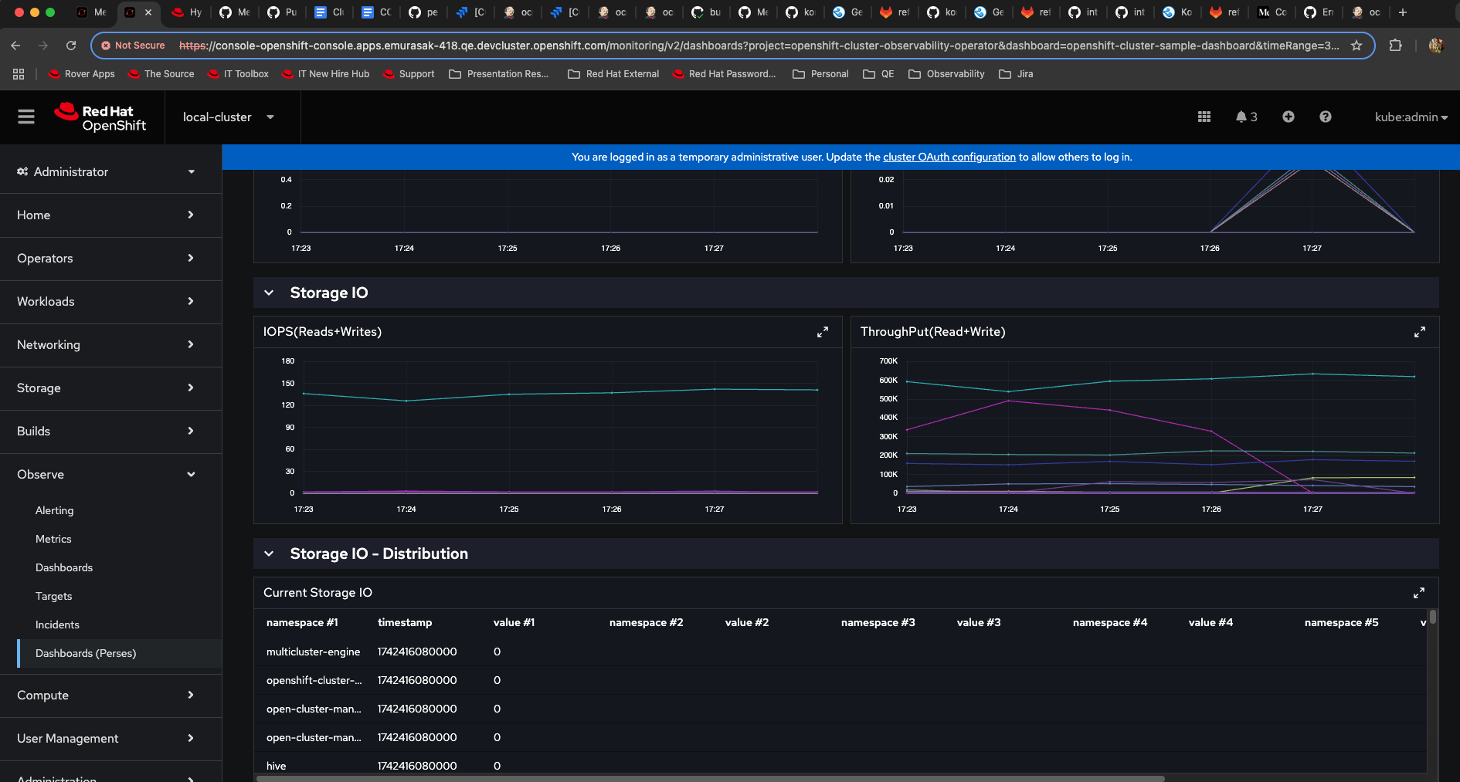The height and width of the screenshot is (782, 1460).
Task: Open the help question mark icon
Action: pyautogui.click(x=1325, y=117)
